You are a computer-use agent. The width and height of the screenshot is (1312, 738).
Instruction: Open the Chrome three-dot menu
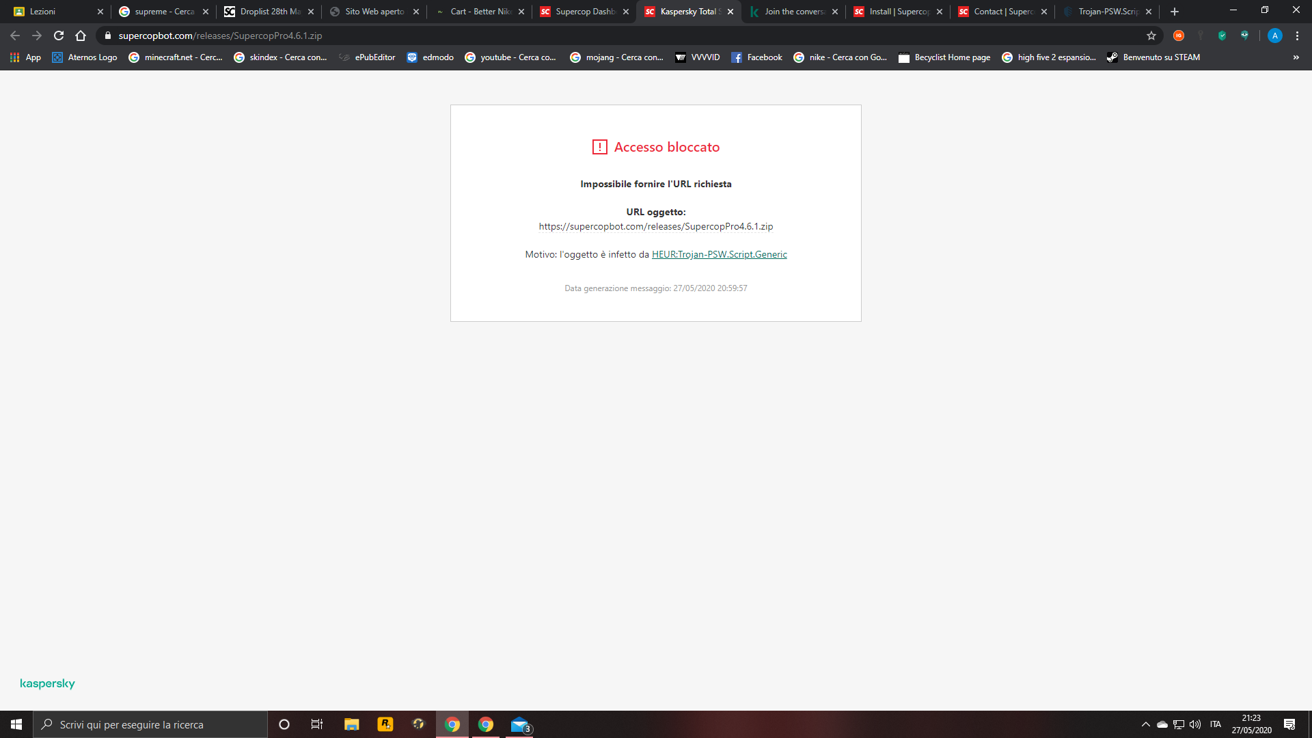[1297, 36]
